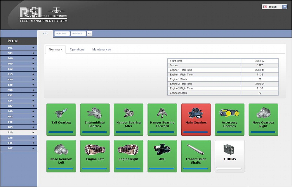Expand aircraft 812 in the sidebar

tap(33, 69)
